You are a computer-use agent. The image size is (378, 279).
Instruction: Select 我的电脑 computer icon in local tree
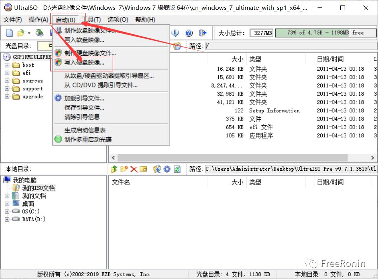(7, 180)
